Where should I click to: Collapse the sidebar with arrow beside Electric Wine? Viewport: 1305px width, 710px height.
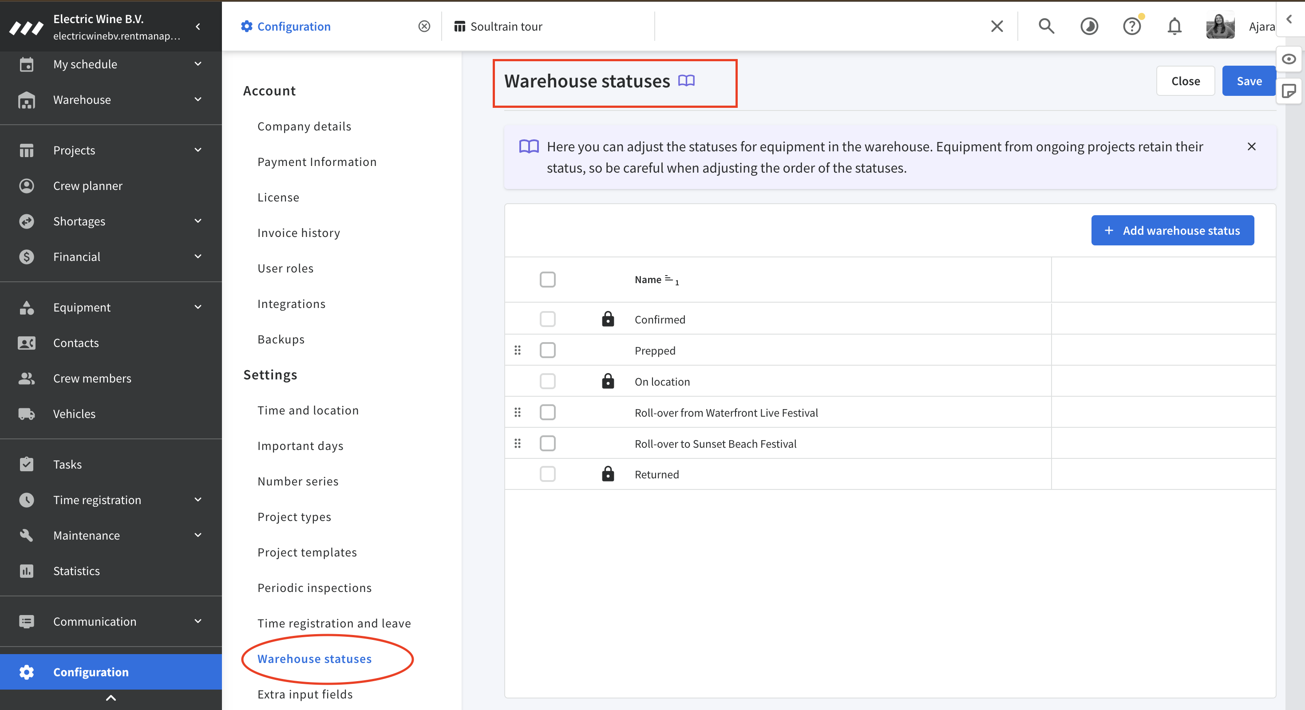198,26
